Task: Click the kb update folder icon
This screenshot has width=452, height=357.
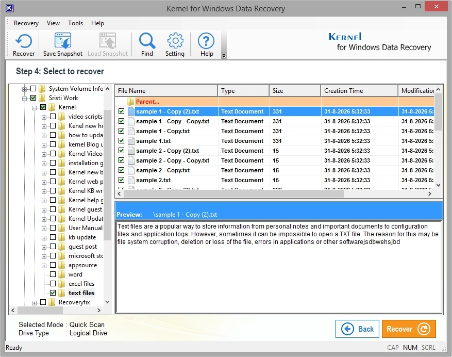Action: pos(62,237)
